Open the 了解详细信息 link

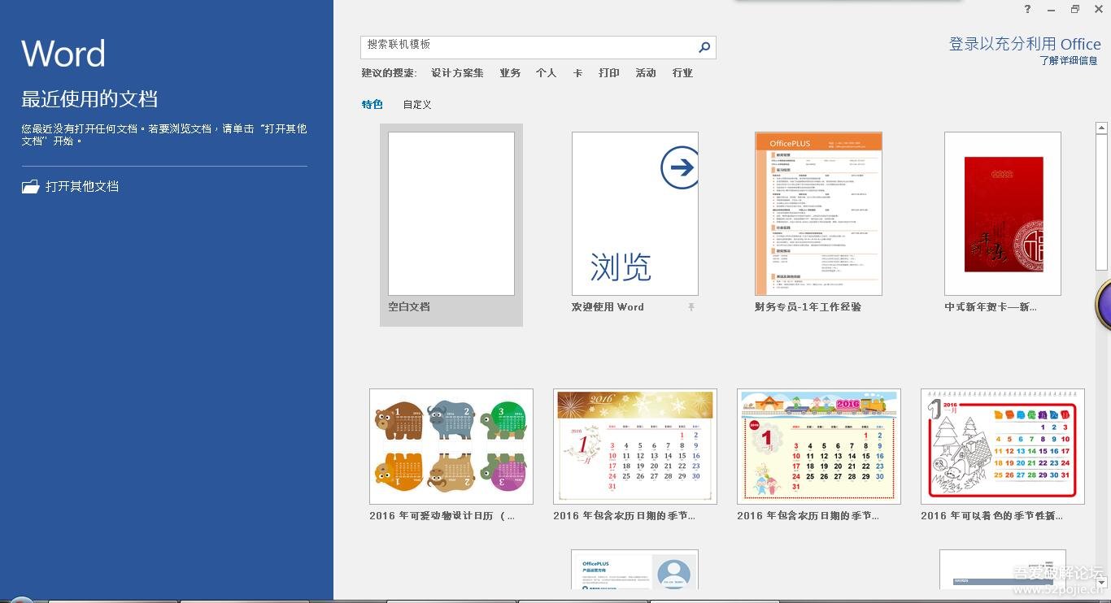coord(1069,61)
